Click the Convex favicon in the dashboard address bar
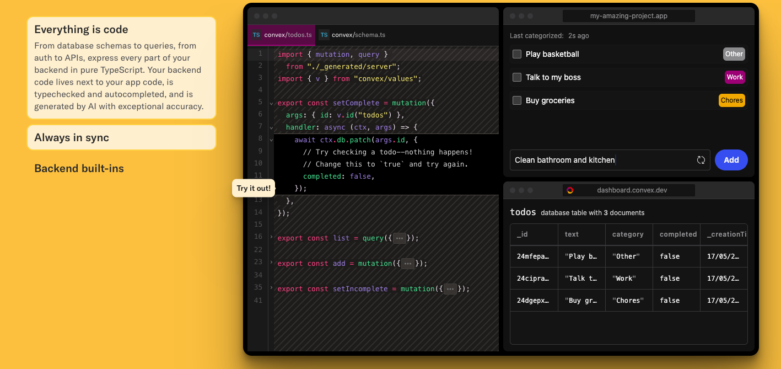781x369 pixels. click(570, 190)
